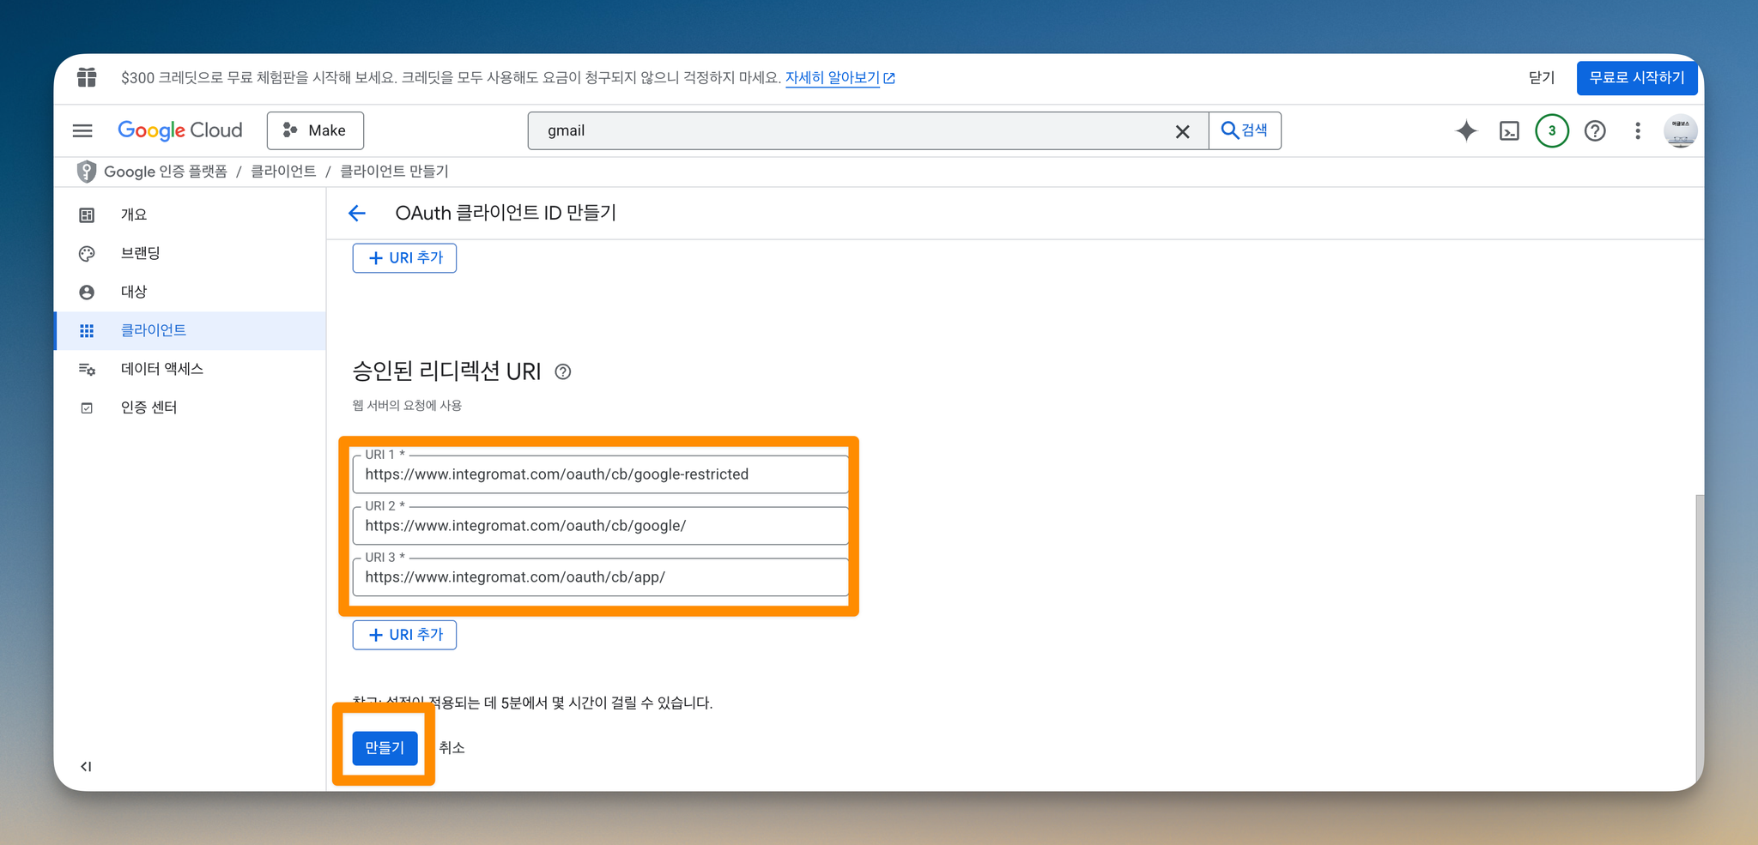This screenshot has width=1758, height=845.
Task: Click upper URI 추가 button
Action: pyautogui.click(x=404, y=257)
